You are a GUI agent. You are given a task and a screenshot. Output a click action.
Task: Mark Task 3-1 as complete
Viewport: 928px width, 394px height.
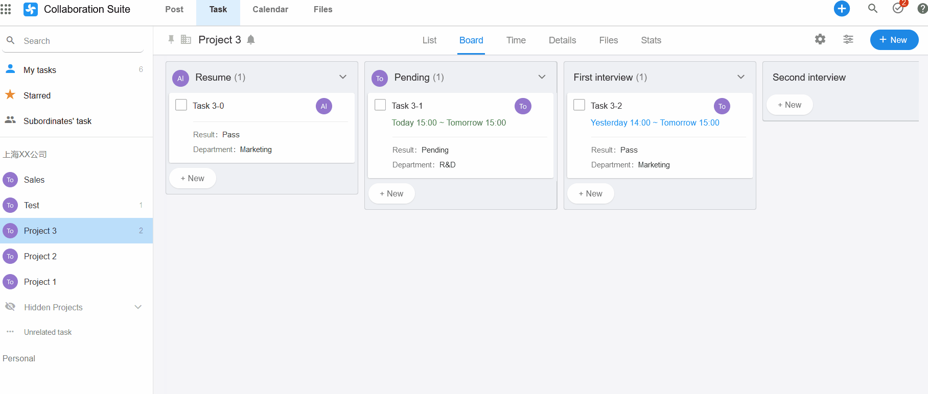[x=380, y=105]
